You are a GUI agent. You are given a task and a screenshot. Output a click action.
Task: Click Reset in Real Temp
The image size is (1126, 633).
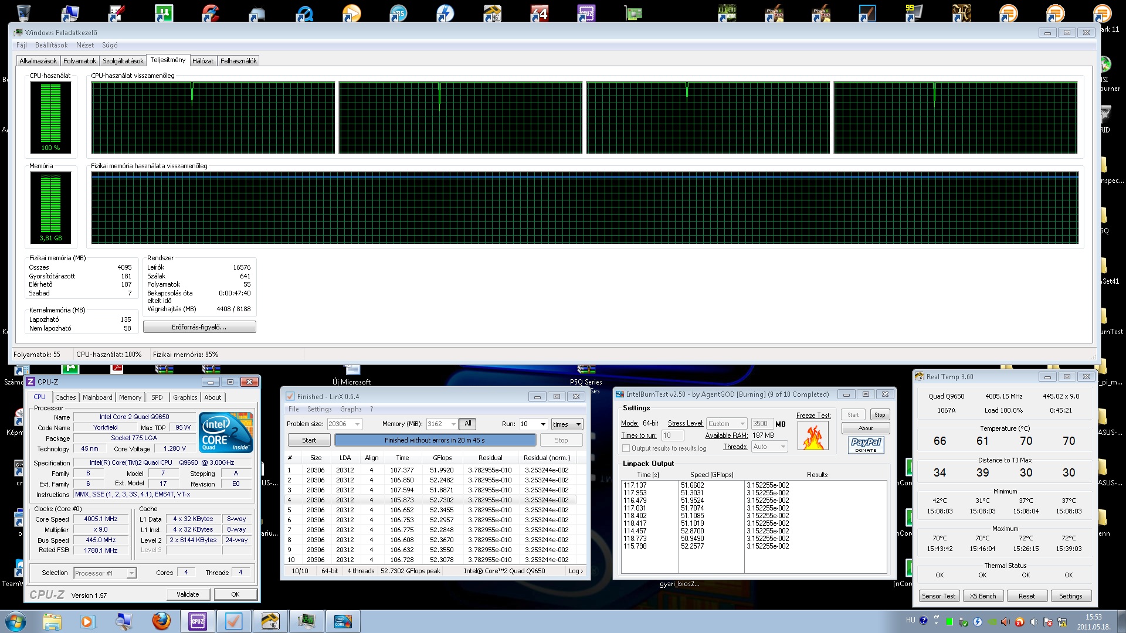point(1027,596)
